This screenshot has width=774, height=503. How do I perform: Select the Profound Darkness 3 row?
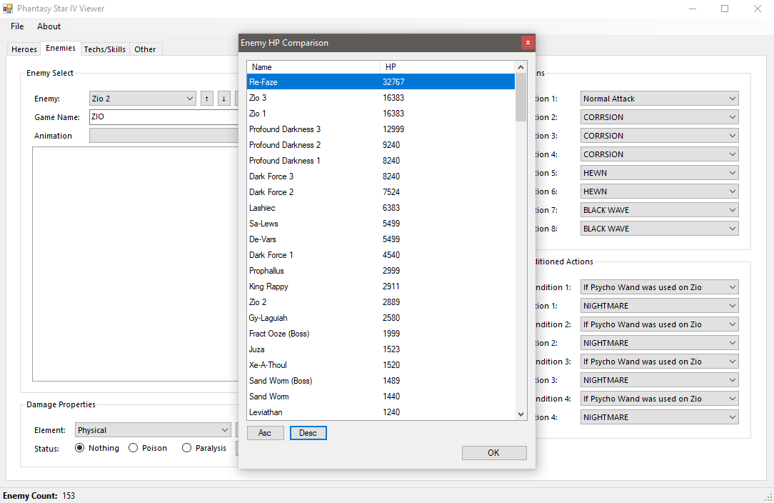coord(381,129)
